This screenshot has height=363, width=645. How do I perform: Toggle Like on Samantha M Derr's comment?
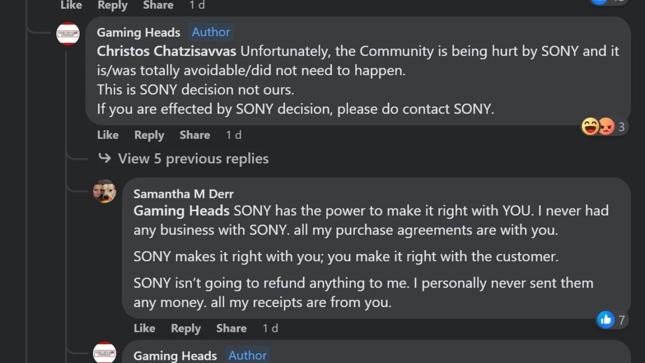click(x=144, y=328)
